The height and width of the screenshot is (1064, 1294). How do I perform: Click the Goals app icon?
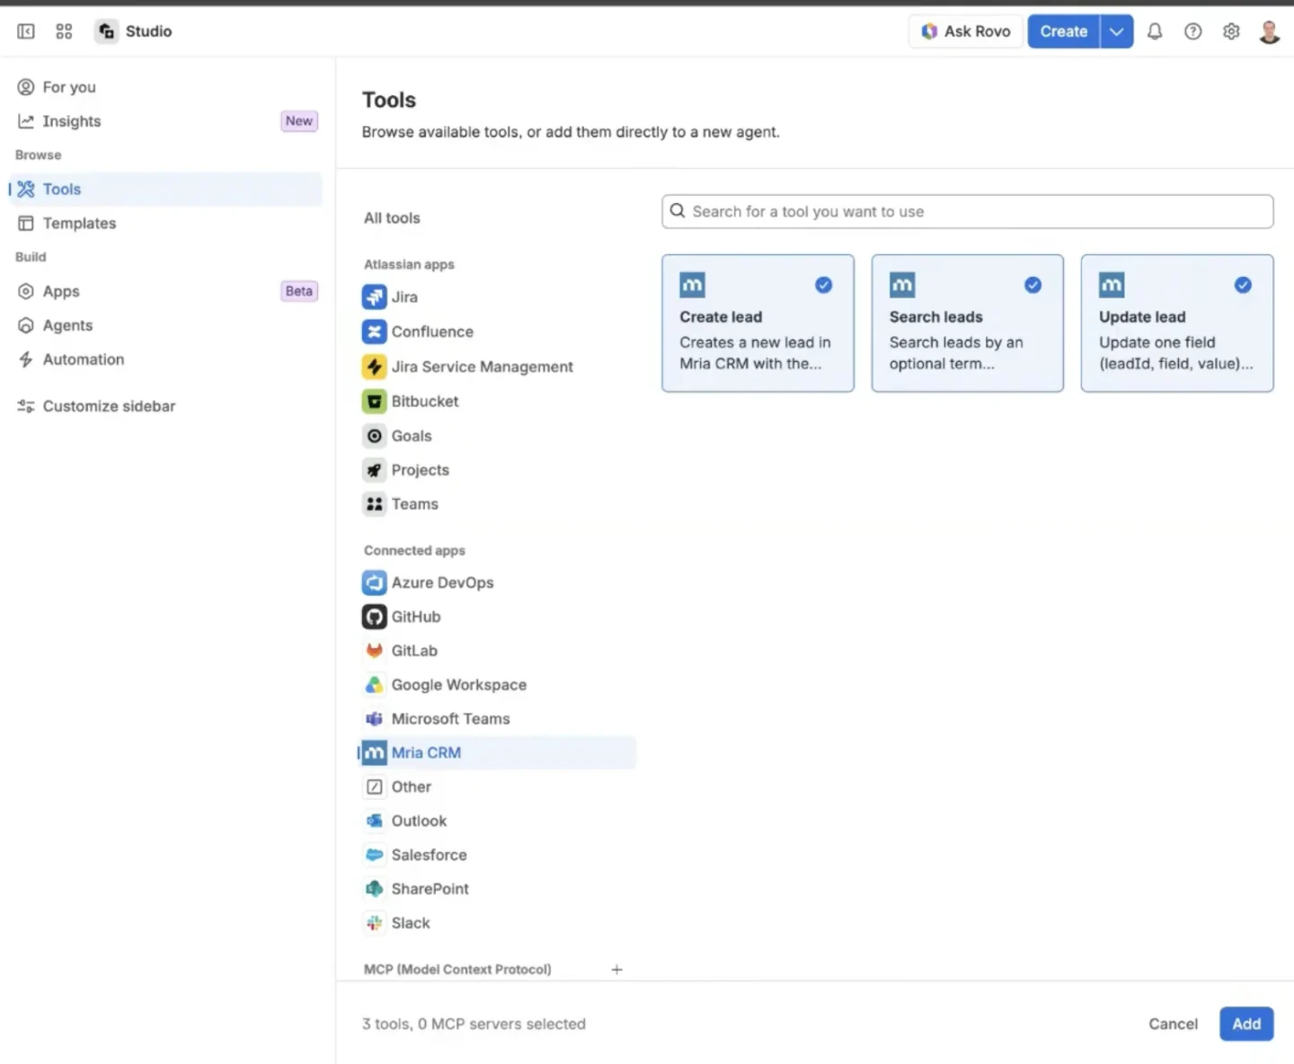(375, 436)
